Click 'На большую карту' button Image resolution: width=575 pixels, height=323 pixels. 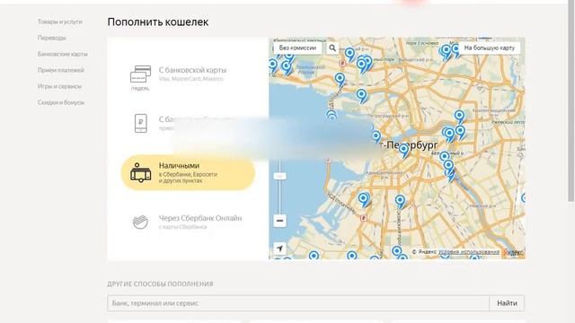(489, 48)
